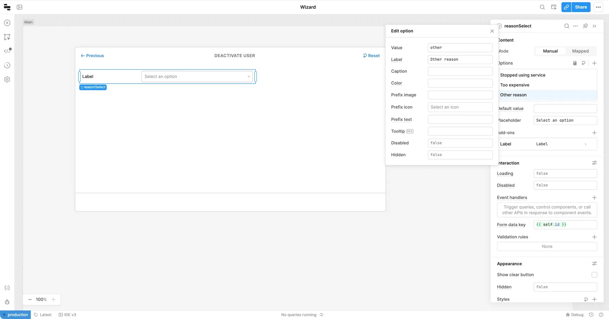The width and height of the screenshot is (609, 319).
Task: Click the Value field containing other
Action: [x=460, y=48]
